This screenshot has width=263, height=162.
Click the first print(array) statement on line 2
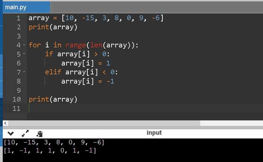click(x=53, y=27)
